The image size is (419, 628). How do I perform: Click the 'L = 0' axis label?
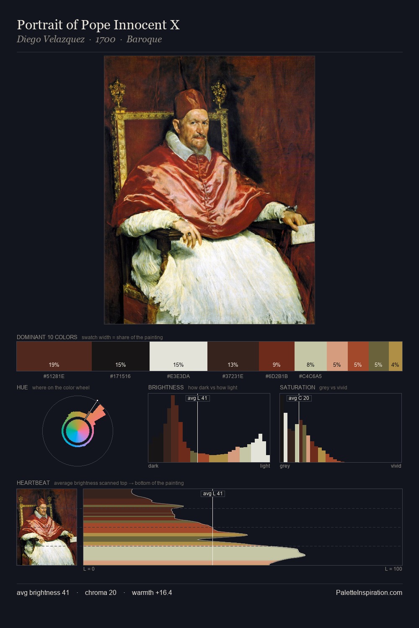pos(89,569)
